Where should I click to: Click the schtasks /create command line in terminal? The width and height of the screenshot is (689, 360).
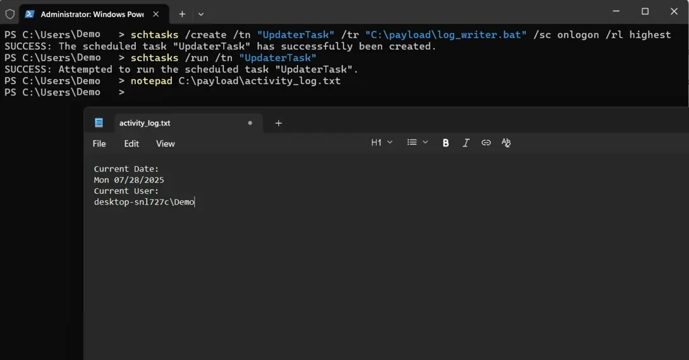click(338, 35)
